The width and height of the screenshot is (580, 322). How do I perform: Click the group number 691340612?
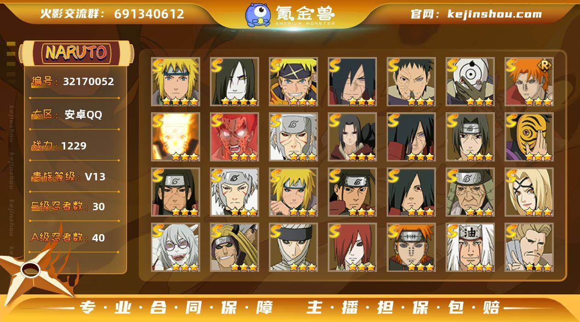pos(149,14)
